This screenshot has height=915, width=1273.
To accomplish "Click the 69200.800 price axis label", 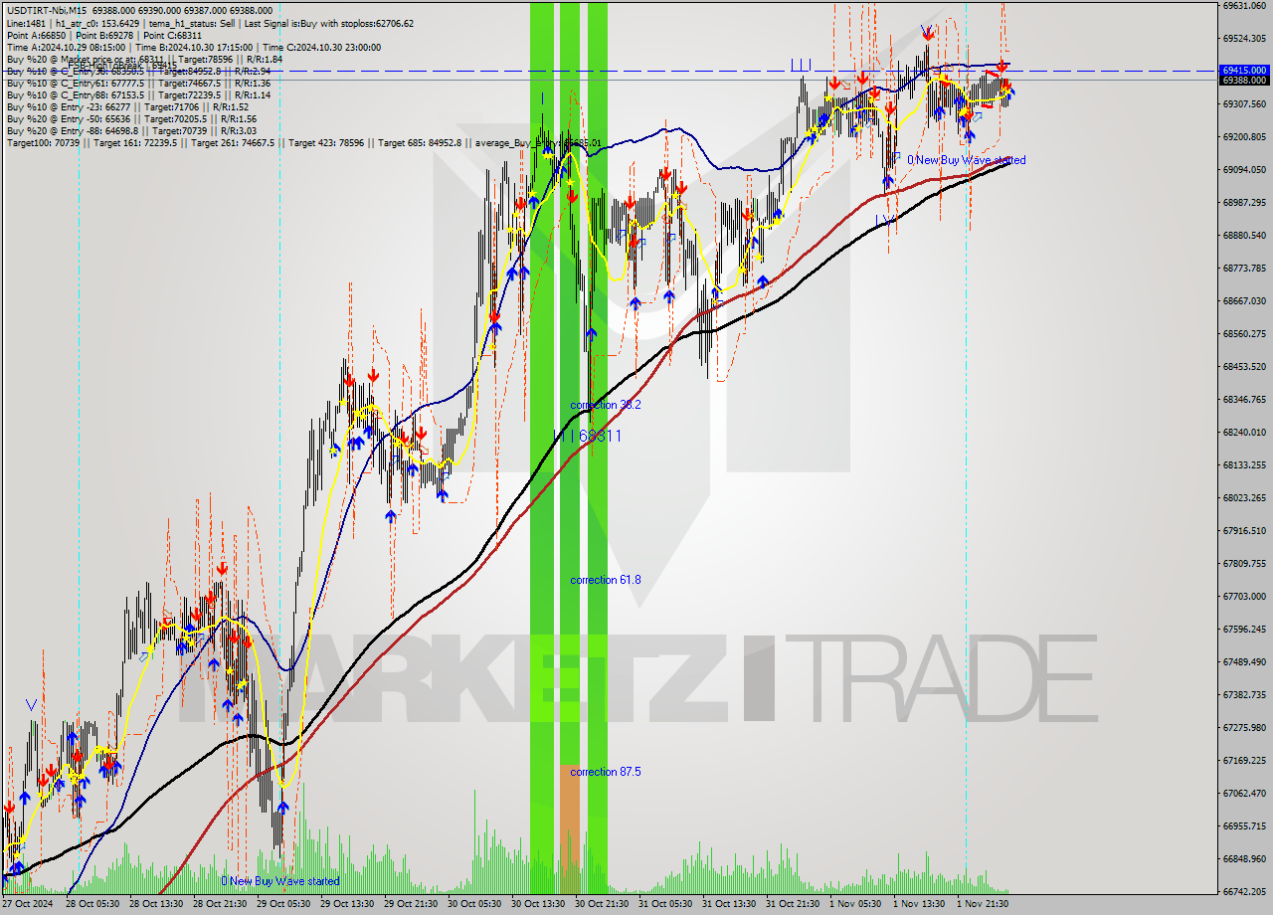I will click(1244, 136).
